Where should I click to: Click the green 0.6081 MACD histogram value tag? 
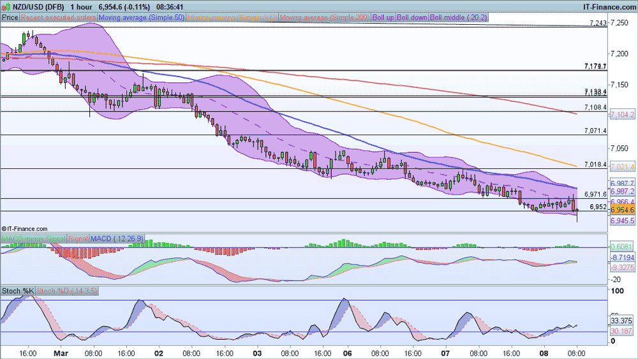pyautogui.click(x=621, y=247)
